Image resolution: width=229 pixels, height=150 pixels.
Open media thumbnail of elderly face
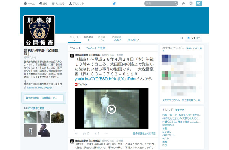57,117
